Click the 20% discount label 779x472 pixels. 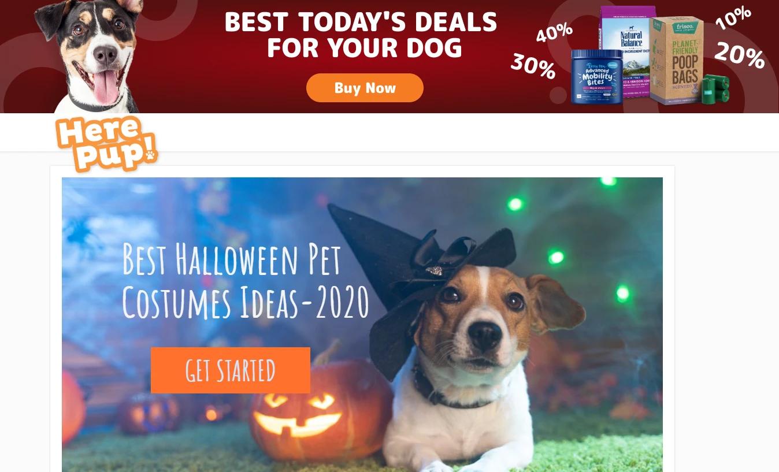tap(740, 55)
